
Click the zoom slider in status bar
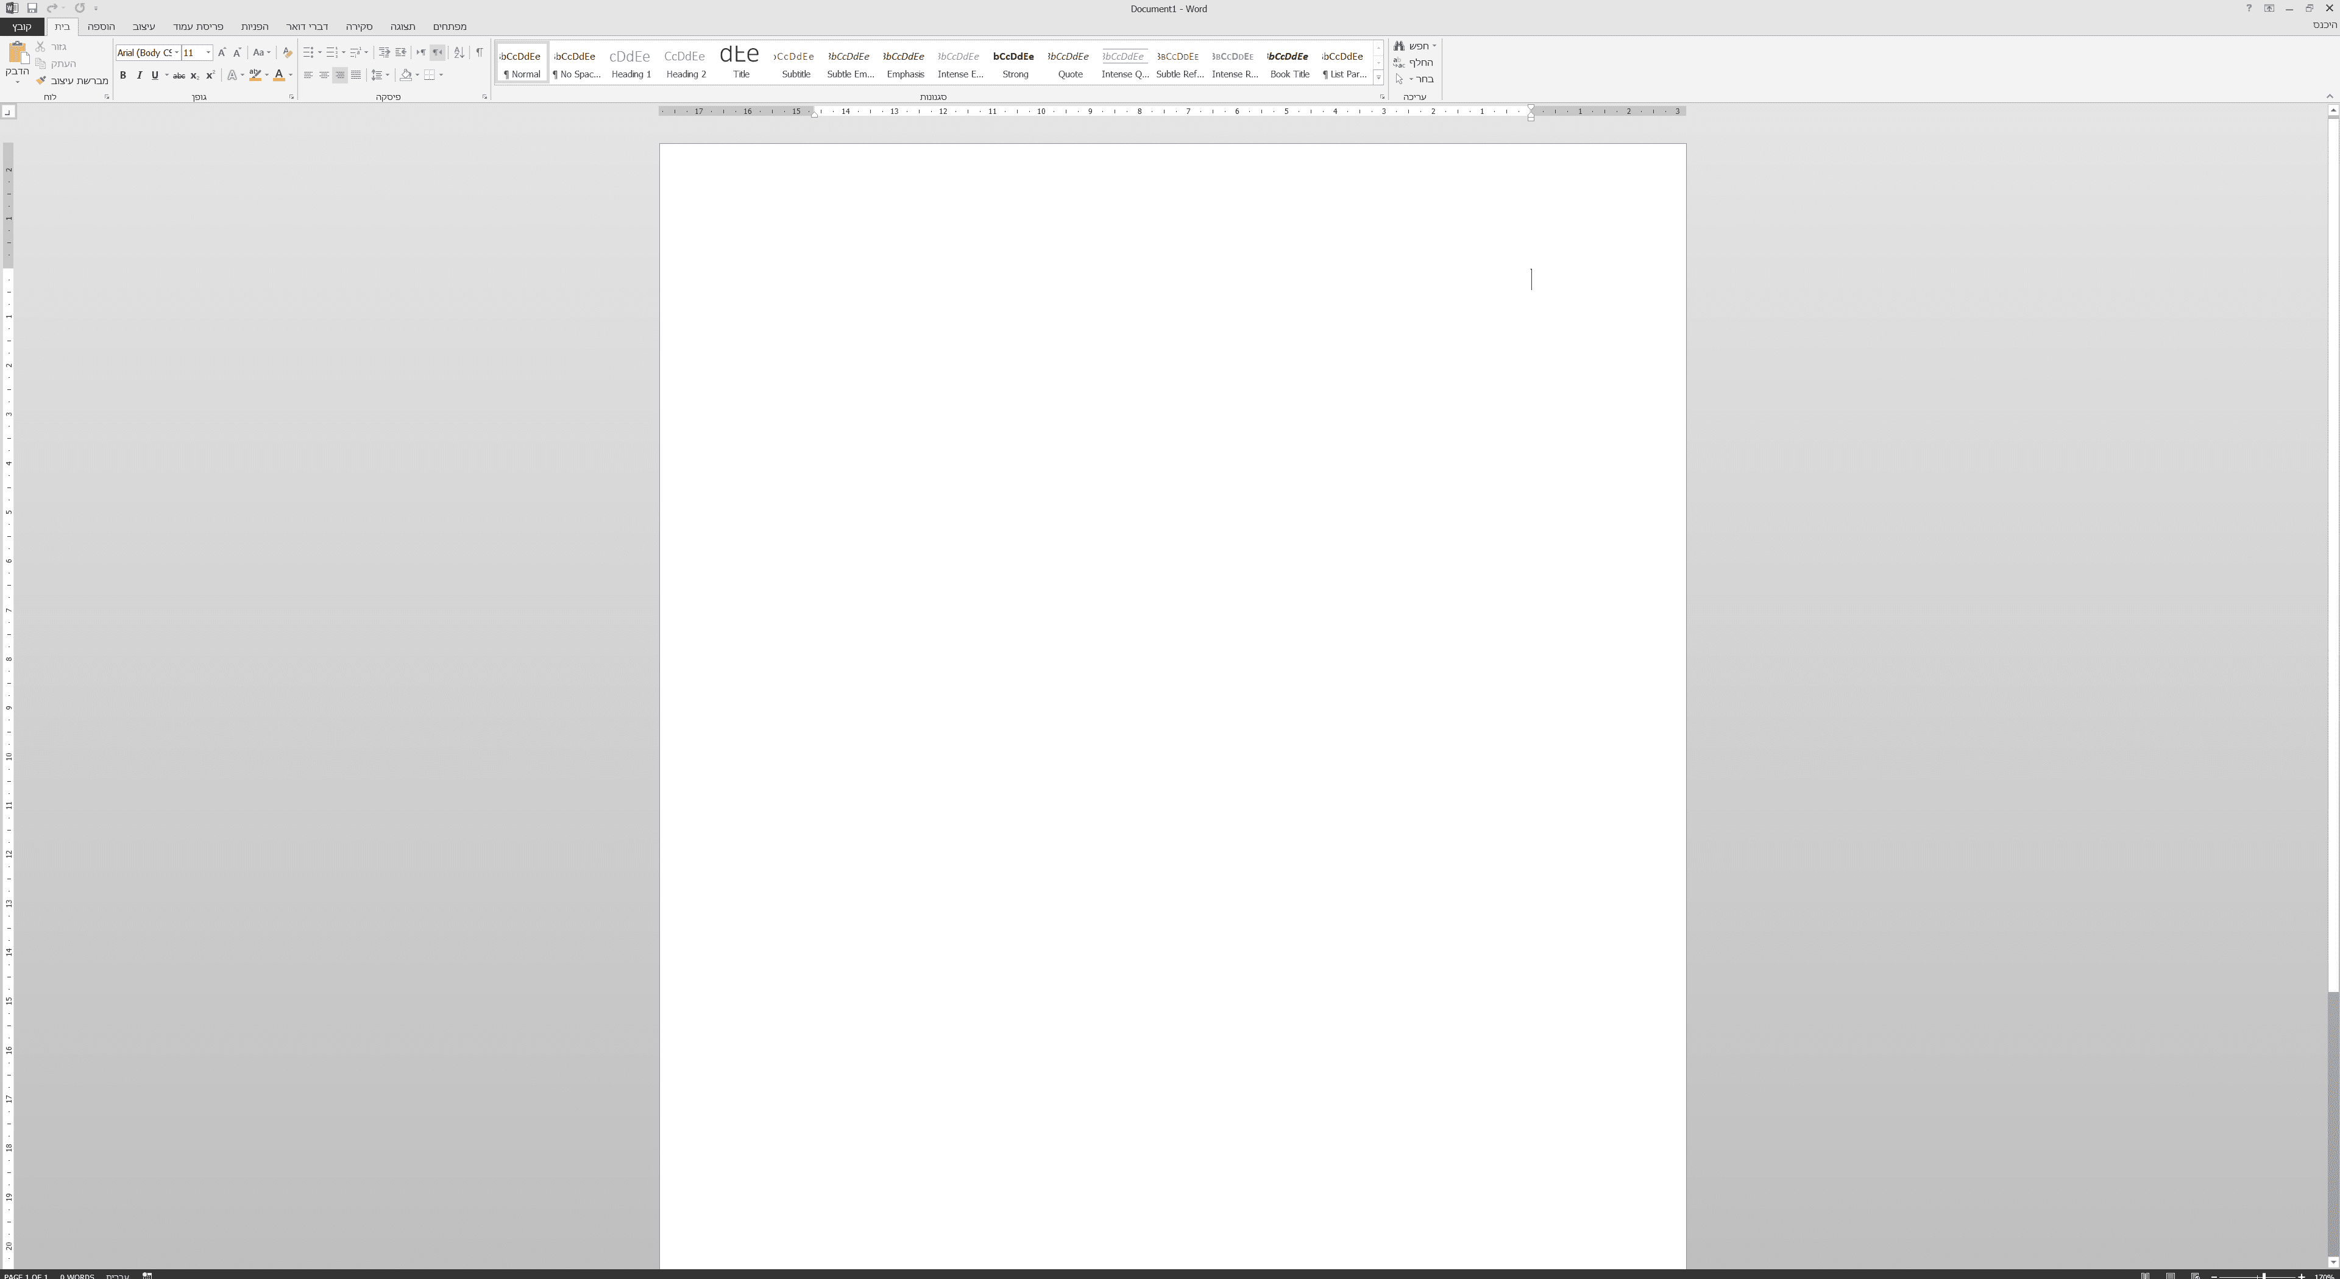(2263, 1275)
